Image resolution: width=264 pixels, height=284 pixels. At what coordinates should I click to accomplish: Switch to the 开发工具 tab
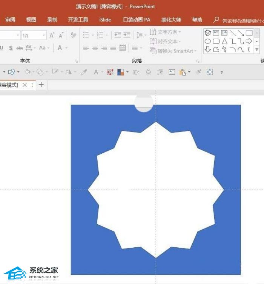[x=78, y=20]
